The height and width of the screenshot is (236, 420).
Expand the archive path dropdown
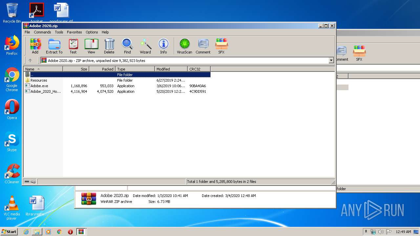(x=331, y=60)
